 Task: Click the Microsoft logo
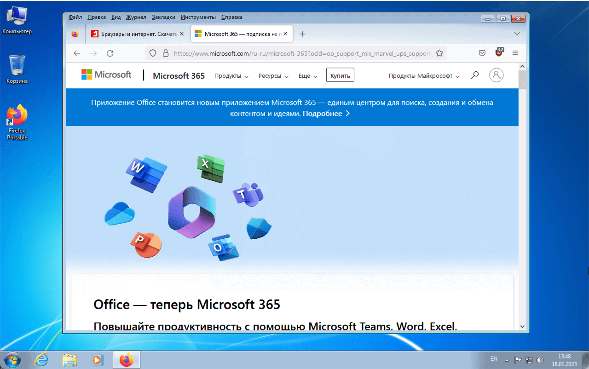[x=106, y=75]
